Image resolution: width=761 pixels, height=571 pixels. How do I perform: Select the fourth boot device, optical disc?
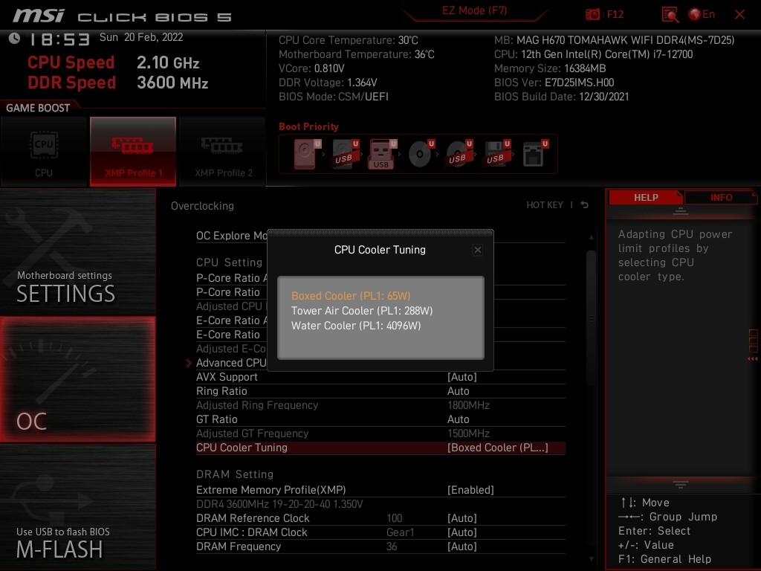tap(421, 155)
